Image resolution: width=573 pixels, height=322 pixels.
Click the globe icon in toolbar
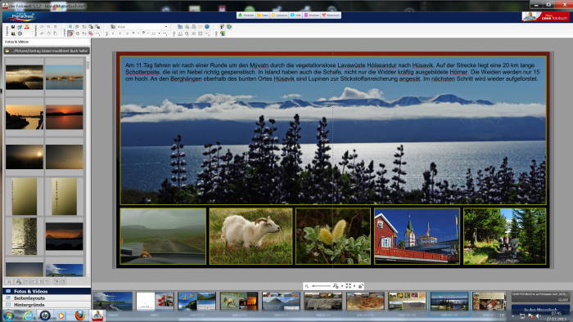tap(207, 27)
